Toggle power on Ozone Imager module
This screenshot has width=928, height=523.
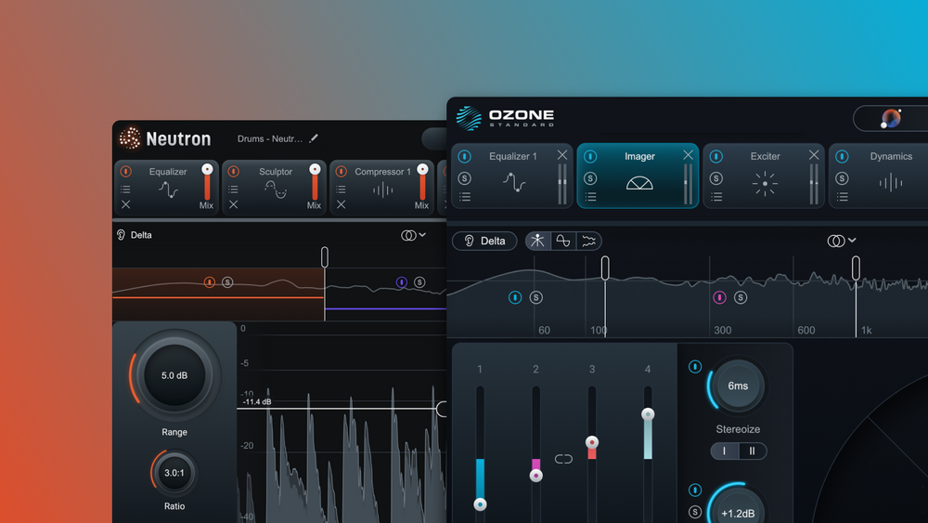pos(590,156)
